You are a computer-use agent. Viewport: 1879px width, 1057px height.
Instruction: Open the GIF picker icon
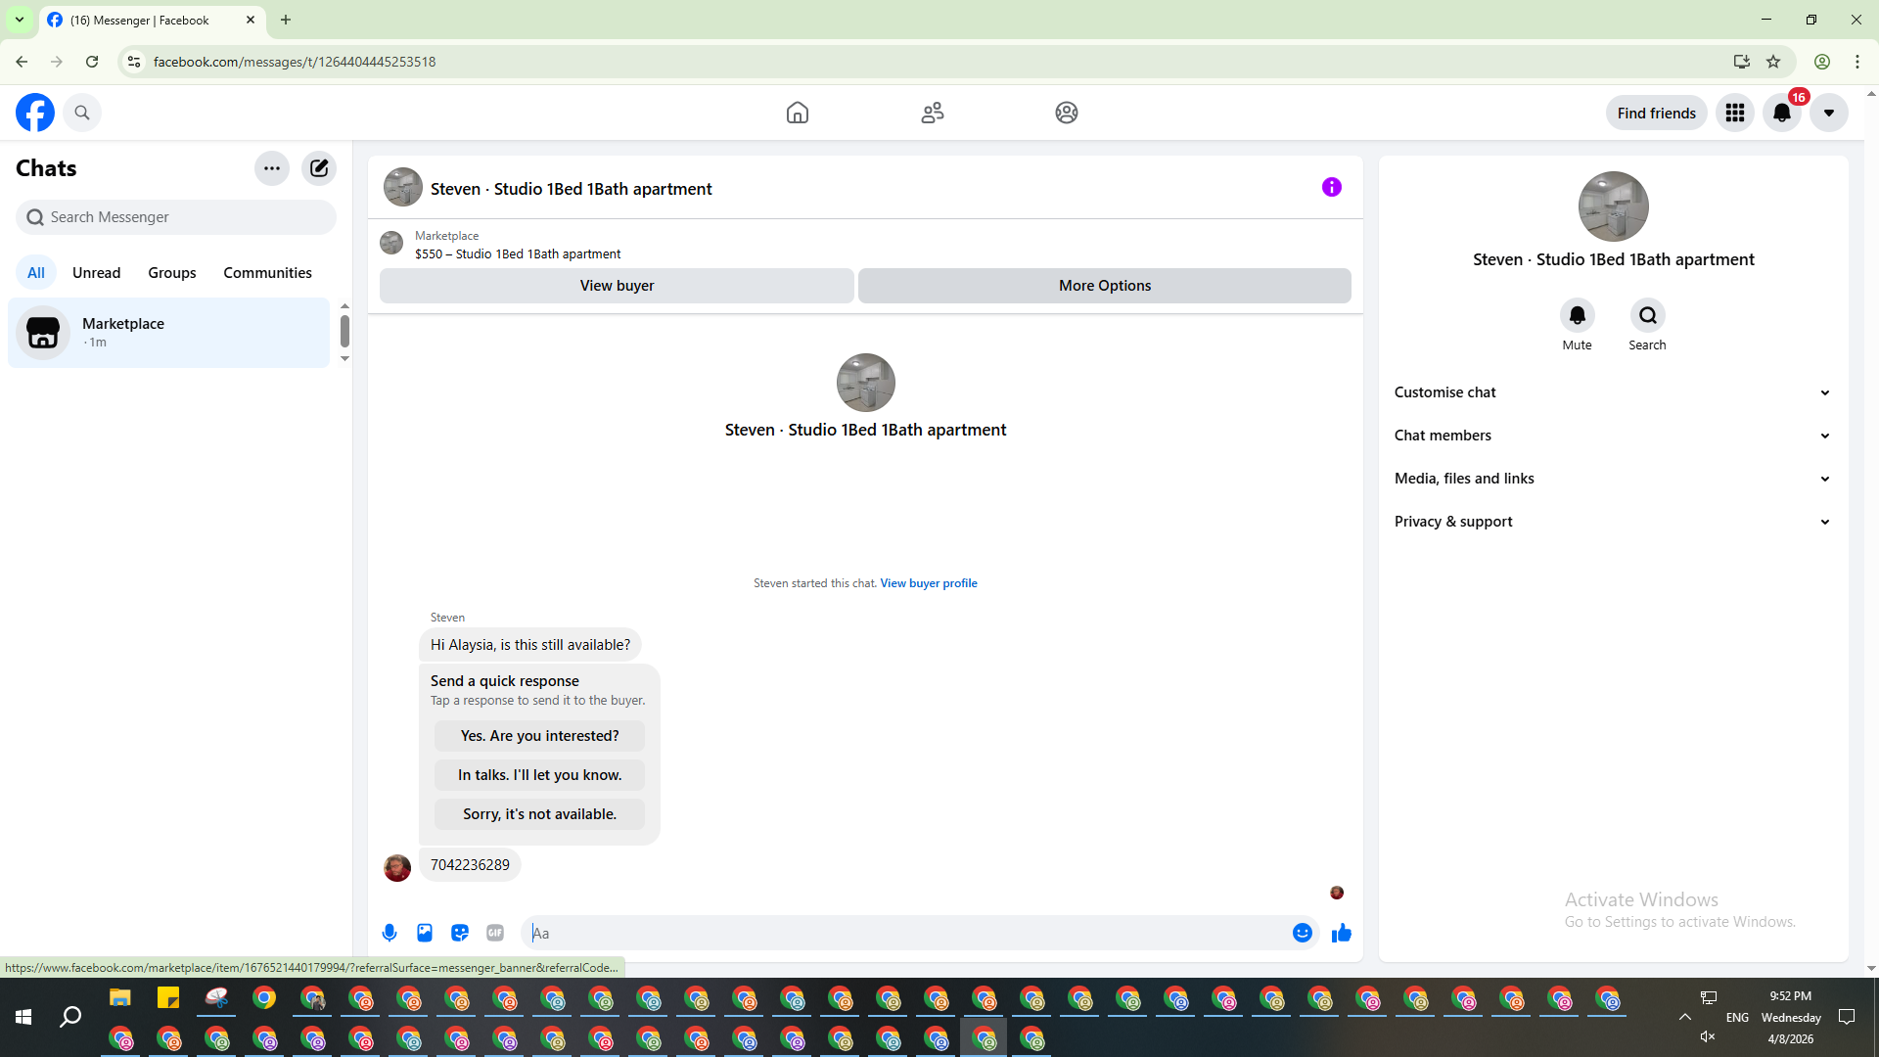(495, 933)
